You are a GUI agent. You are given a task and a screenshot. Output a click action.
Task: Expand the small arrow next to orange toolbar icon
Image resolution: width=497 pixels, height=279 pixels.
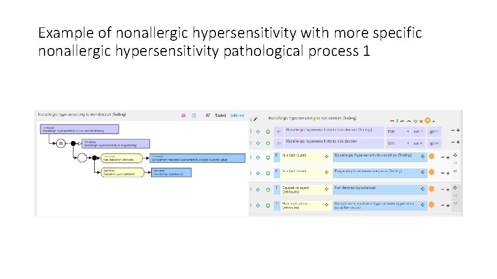[x=434, y=120]
